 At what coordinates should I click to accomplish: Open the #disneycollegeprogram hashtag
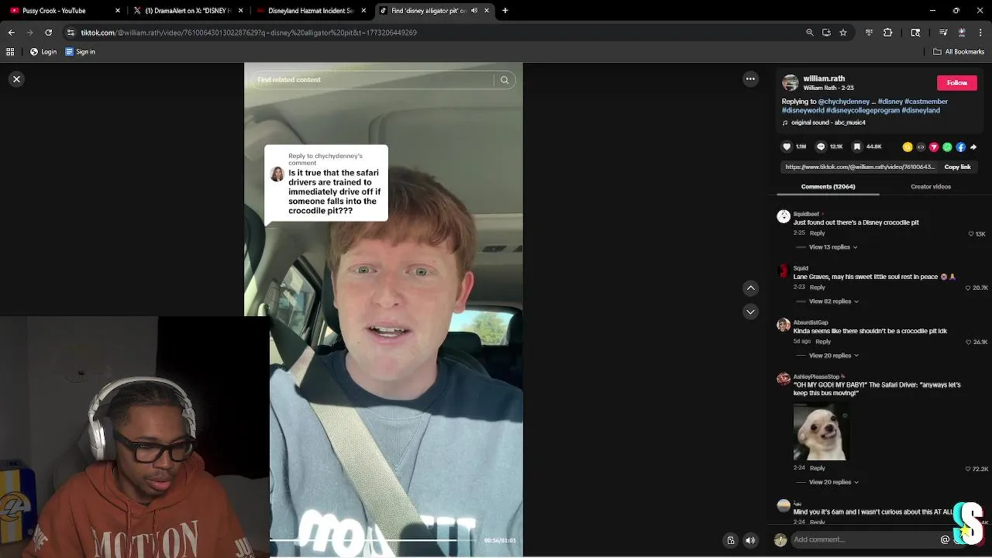[863, 110]
